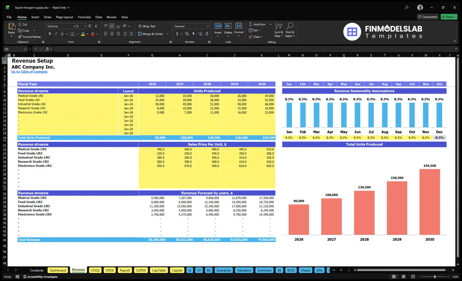Click the Format Painter brush
This screenshot has height=281, width=462.
(20, 37)
